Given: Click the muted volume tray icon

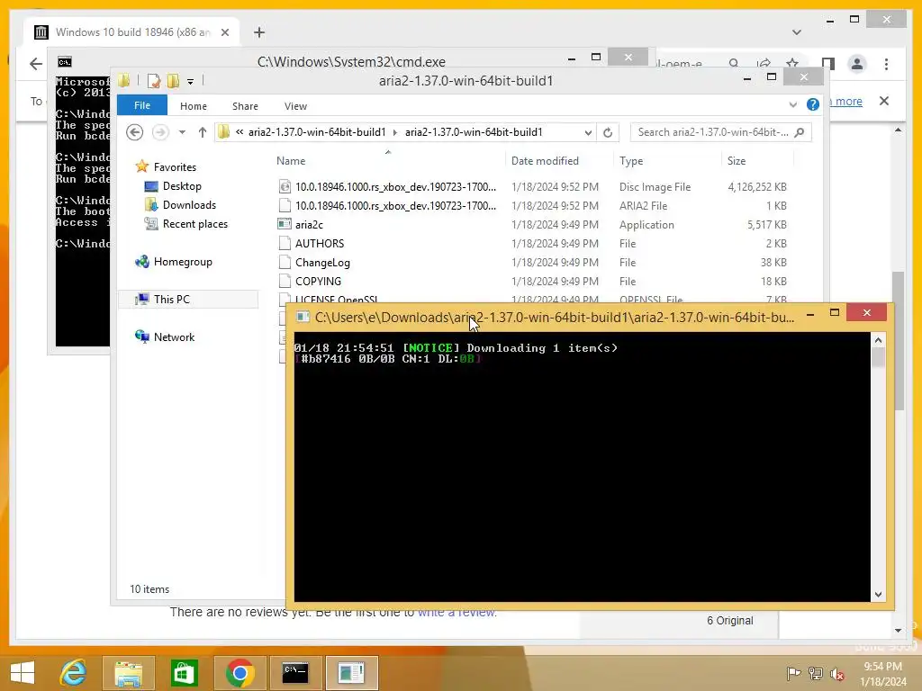Looking at the screenshot, I should (836, 673).
